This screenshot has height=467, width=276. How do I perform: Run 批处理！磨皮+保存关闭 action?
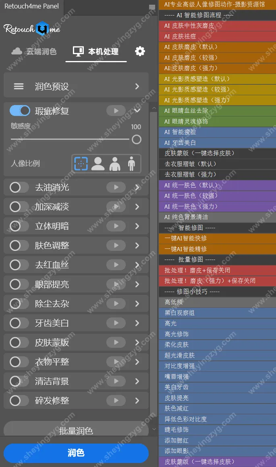point(218,270)
